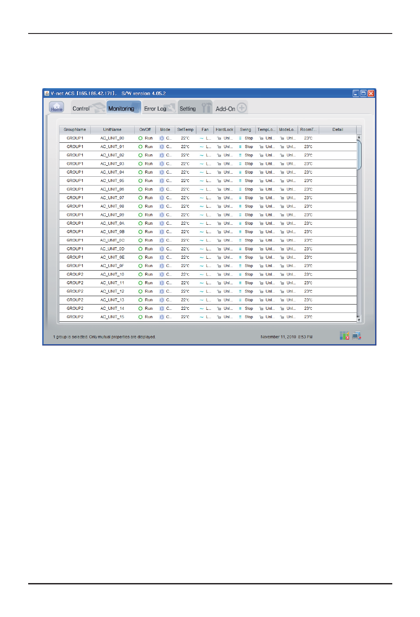420x617 pixels.
Task: Click the table scrollbar up arrow
Action: (359, 137)
